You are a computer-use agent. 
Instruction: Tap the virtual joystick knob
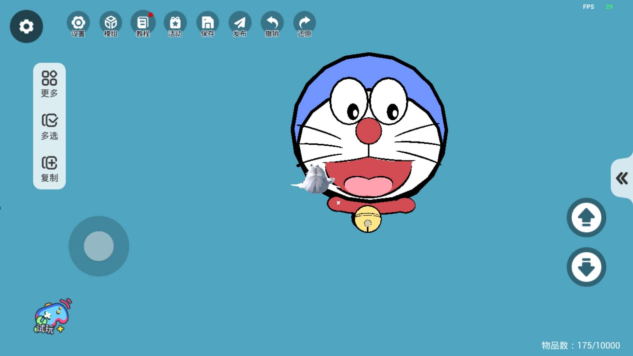pos(99,246)
